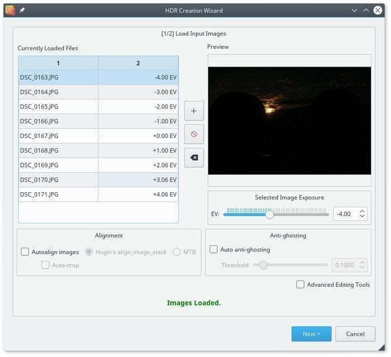Click the title bar minimize chevron

tap(354, 10)
